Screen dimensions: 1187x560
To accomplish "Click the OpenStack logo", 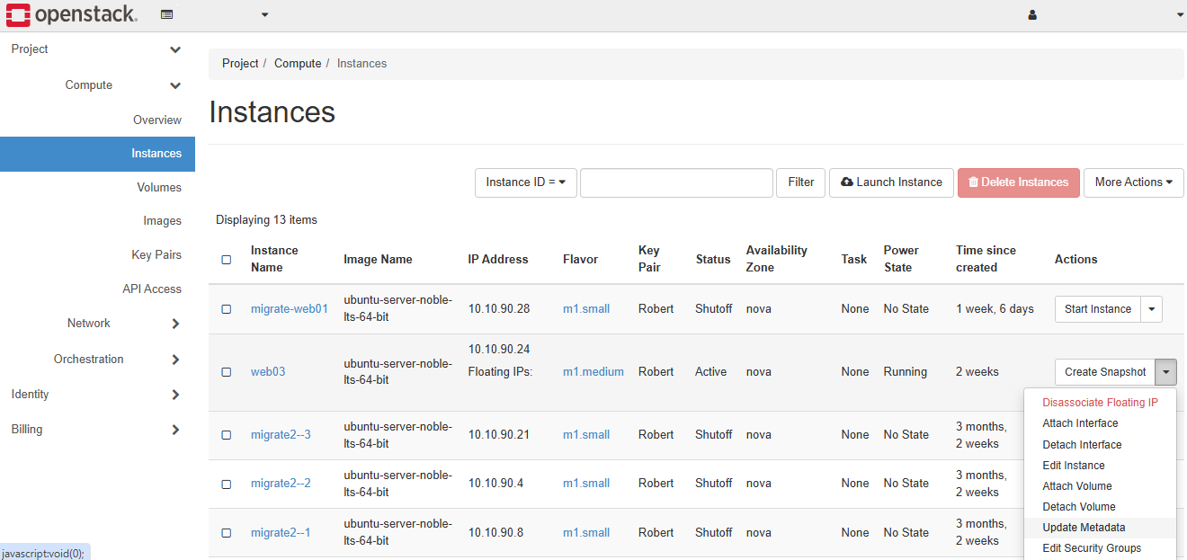I will [x=72, y=15].
